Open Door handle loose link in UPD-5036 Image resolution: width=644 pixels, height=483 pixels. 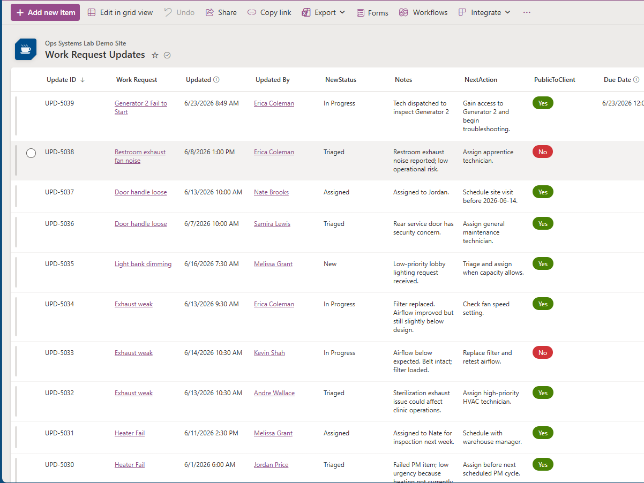click(x=141, y=224)
